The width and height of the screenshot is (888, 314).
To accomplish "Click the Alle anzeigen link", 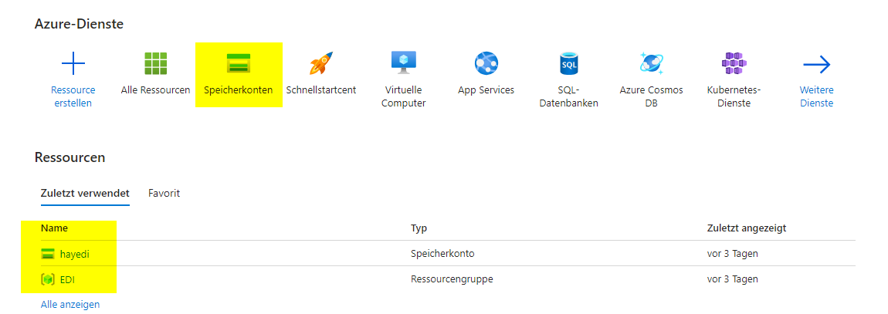I will [x=70, y=304].
